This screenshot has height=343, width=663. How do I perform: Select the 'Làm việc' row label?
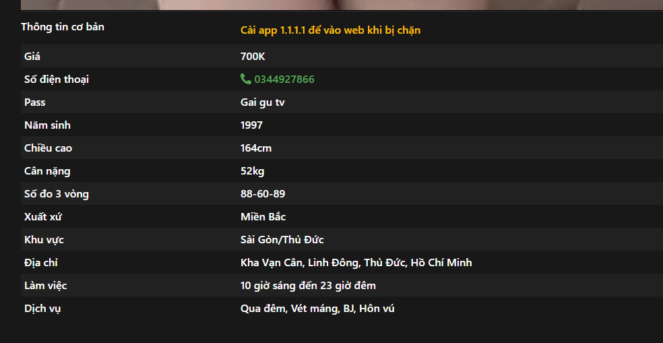point(46,286)
